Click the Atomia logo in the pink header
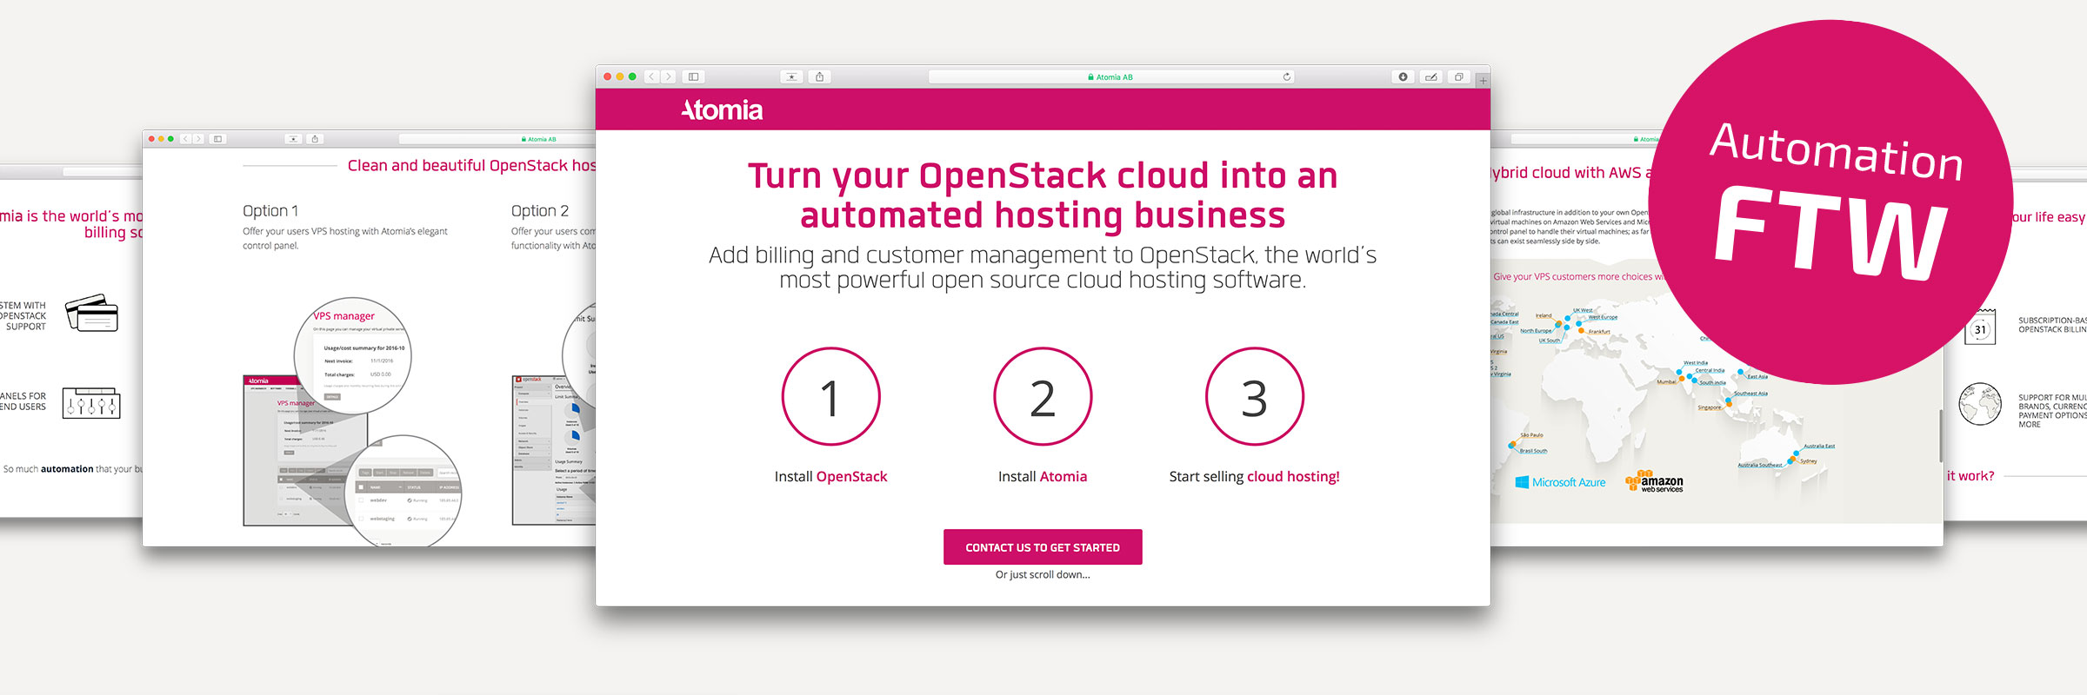This screenshot has width=2087, height=695. coord(722,110)
